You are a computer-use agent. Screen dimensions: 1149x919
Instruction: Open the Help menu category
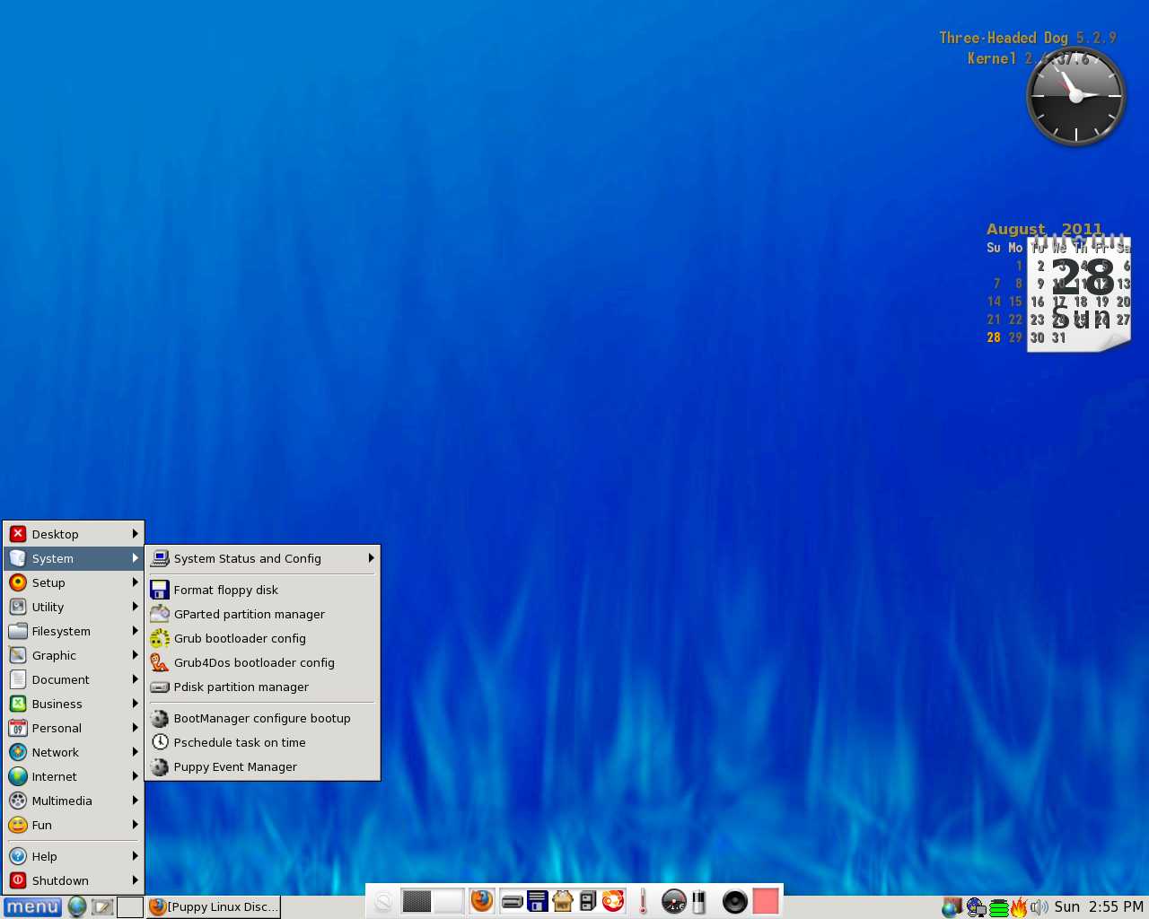point(74,856)
